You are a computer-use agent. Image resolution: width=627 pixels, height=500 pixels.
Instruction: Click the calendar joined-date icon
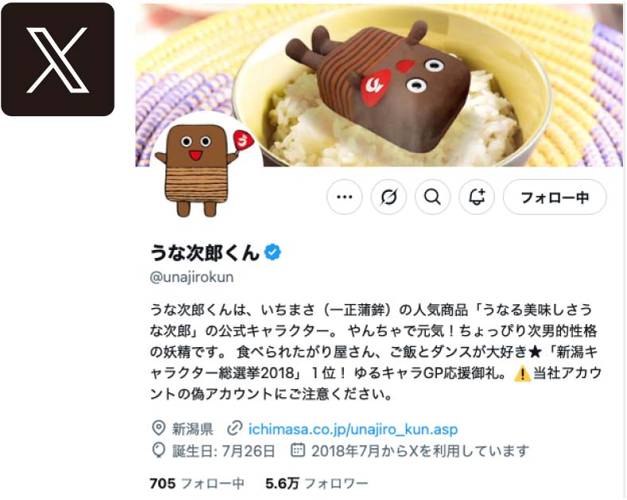(298, 450)
